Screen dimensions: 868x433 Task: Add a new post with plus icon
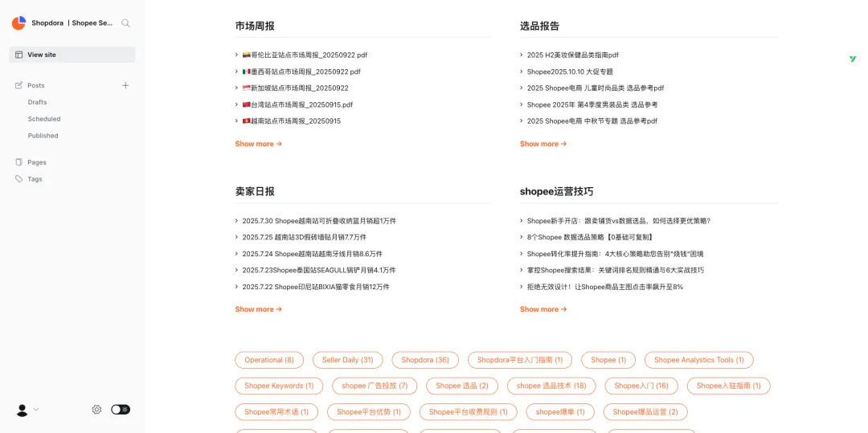point(125,85)
